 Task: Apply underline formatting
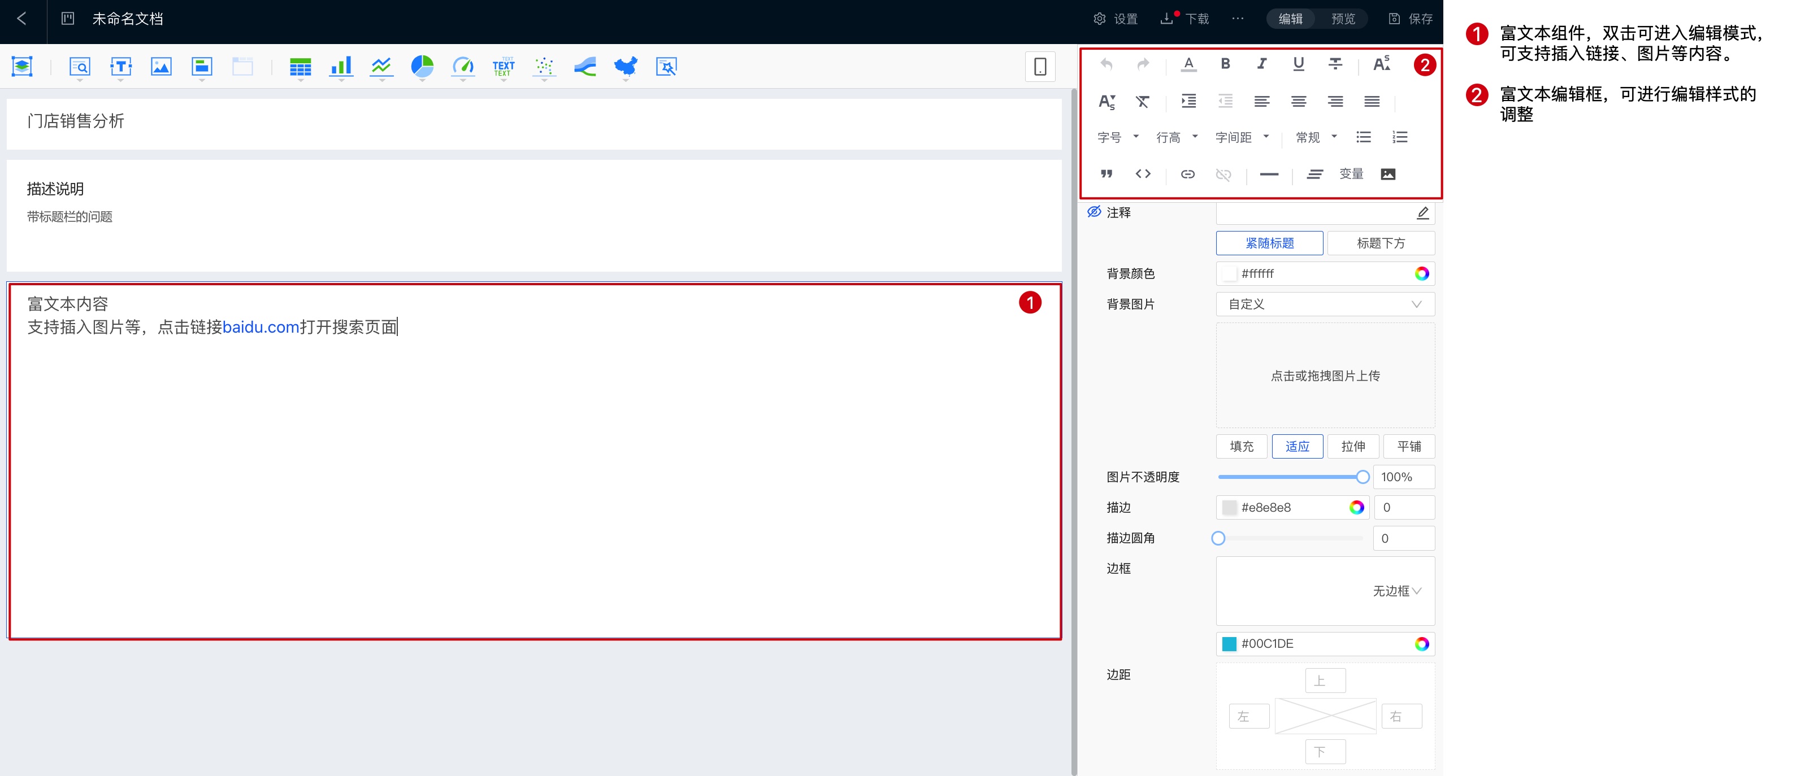1299,64
